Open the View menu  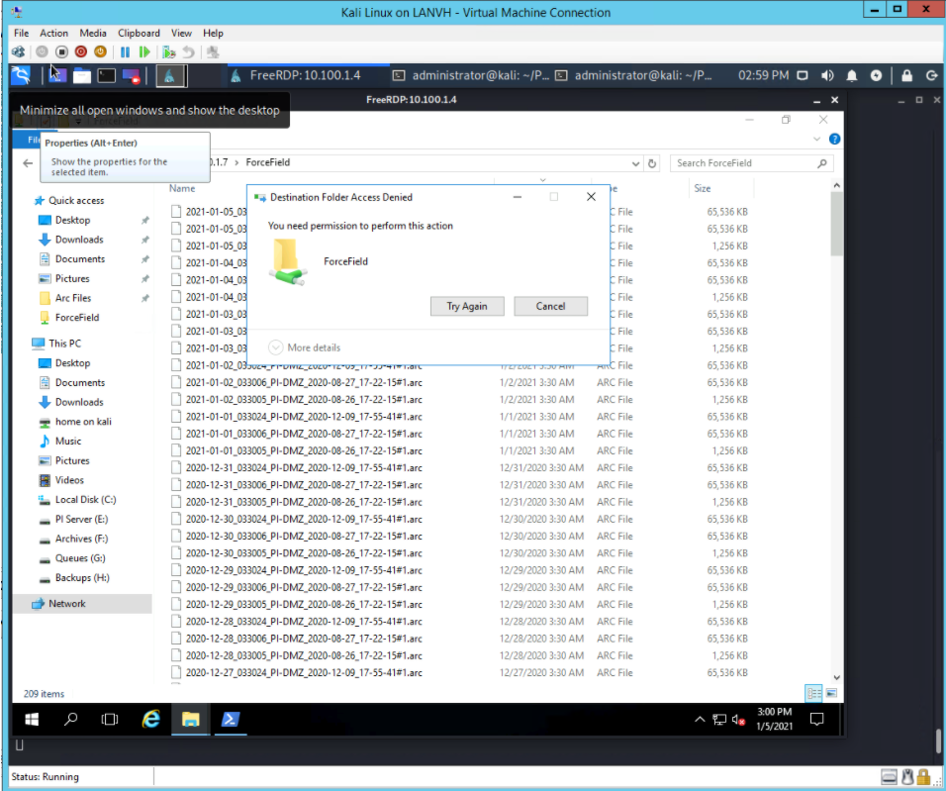[x=181, y=34]
